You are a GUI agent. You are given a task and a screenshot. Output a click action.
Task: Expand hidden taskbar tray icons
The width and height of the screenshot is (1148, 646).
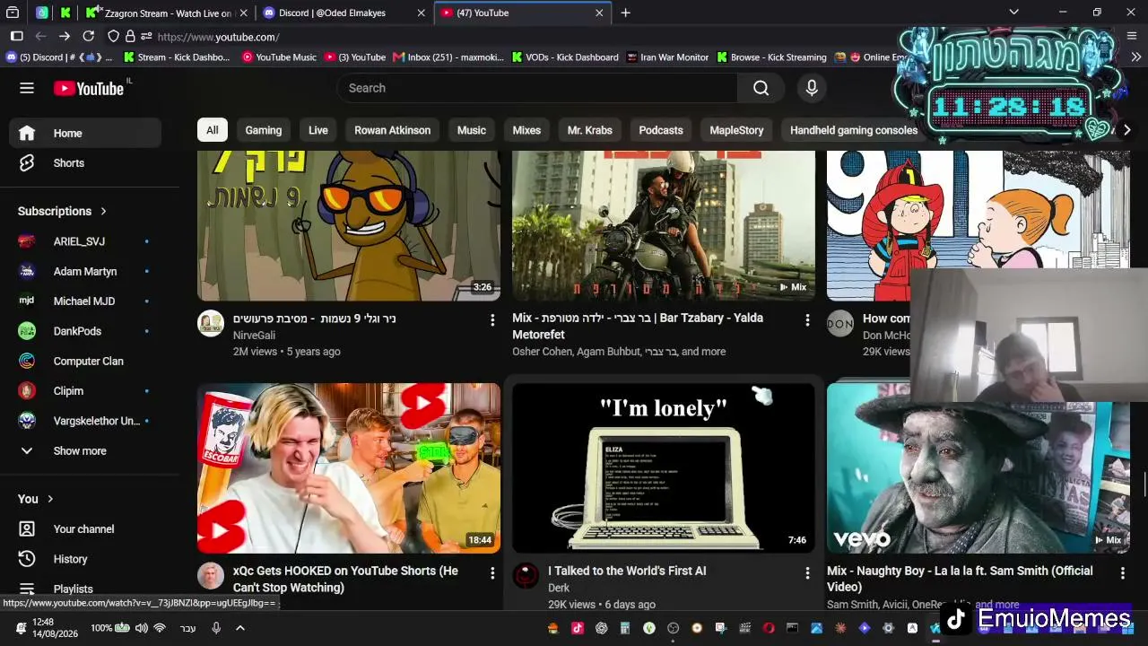pos(240,628)
